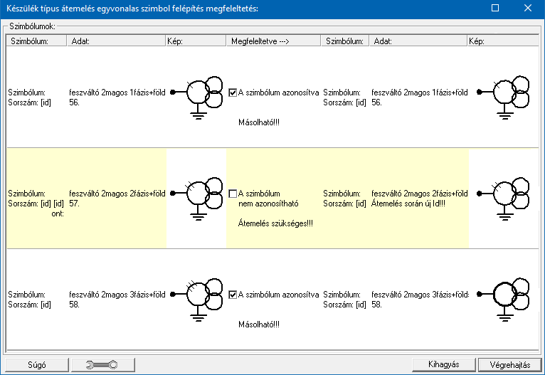Check 'A szimbólum nem azonosítható' checkbox

pos(233,194)
